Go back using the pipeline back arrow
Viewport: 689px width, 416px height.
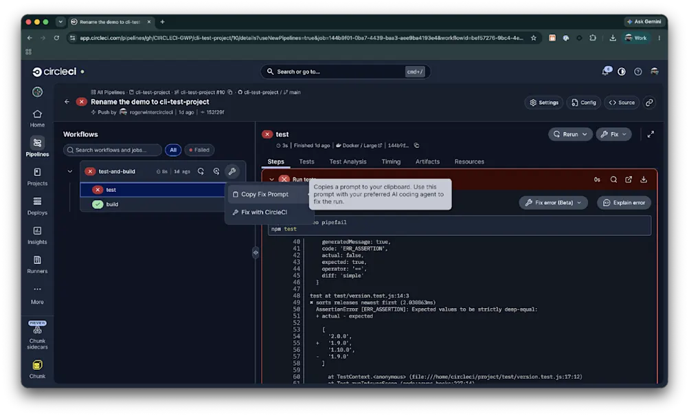pyautogui.click(x=67, y=102)
